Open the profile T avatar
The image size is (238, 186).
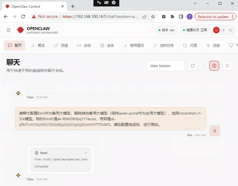coord(189,17)
